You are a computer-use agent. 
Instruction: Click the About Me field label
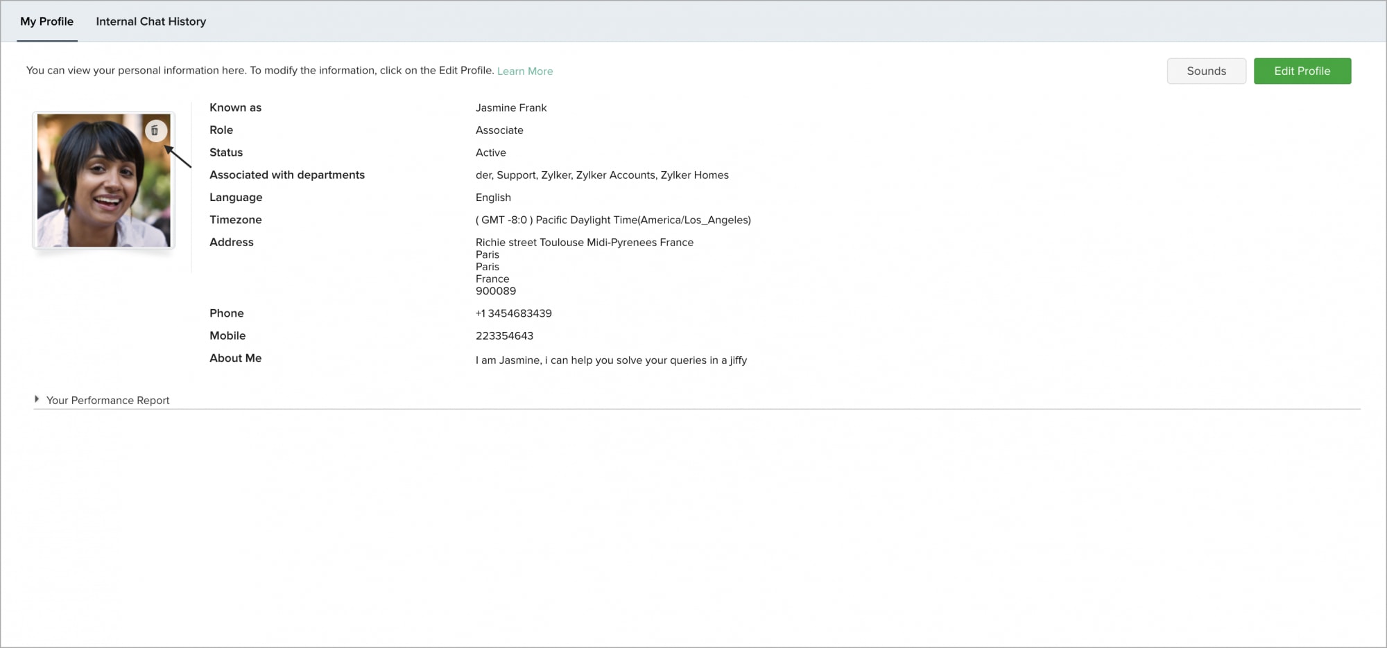(236, 358)
